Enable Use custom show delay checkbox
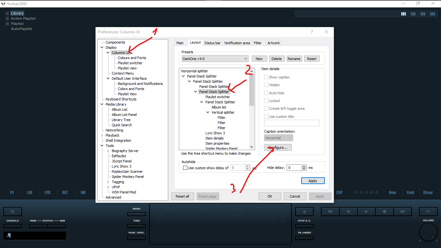The height and width of the screenshot is (248, 441). click(185, 168)
